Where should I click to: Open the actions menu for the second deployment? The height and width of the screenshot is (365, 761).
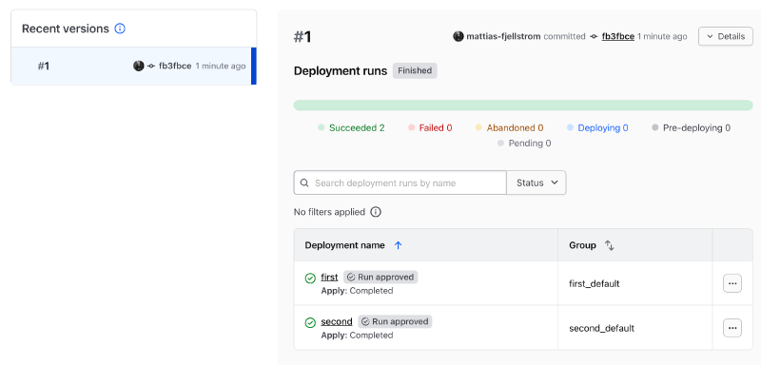732,328
